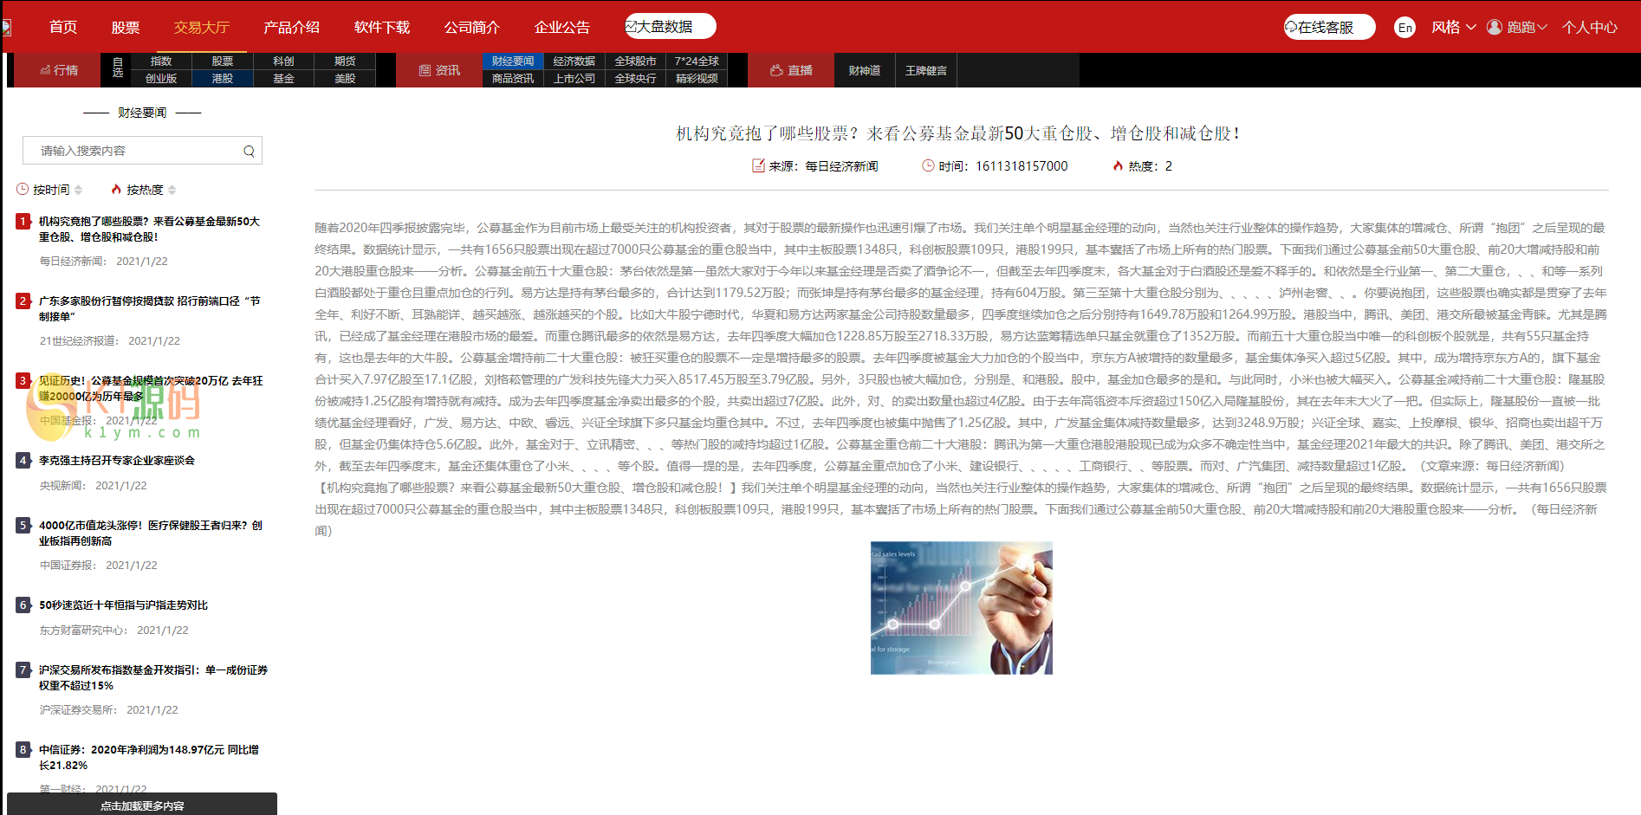Open the 资讯 news icon section

click(x=439, y=70)
